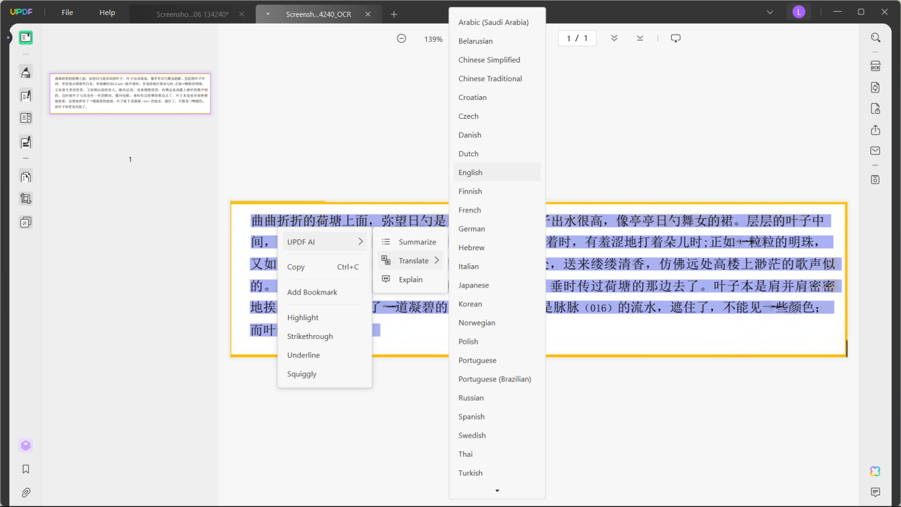Open the search magnifier icon
Image resolution: width=901 pixels, height=507 pixels.
pos(876,38)
